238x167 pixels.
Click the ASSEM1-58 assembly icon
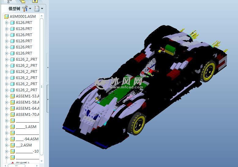[x=13, y=102]
